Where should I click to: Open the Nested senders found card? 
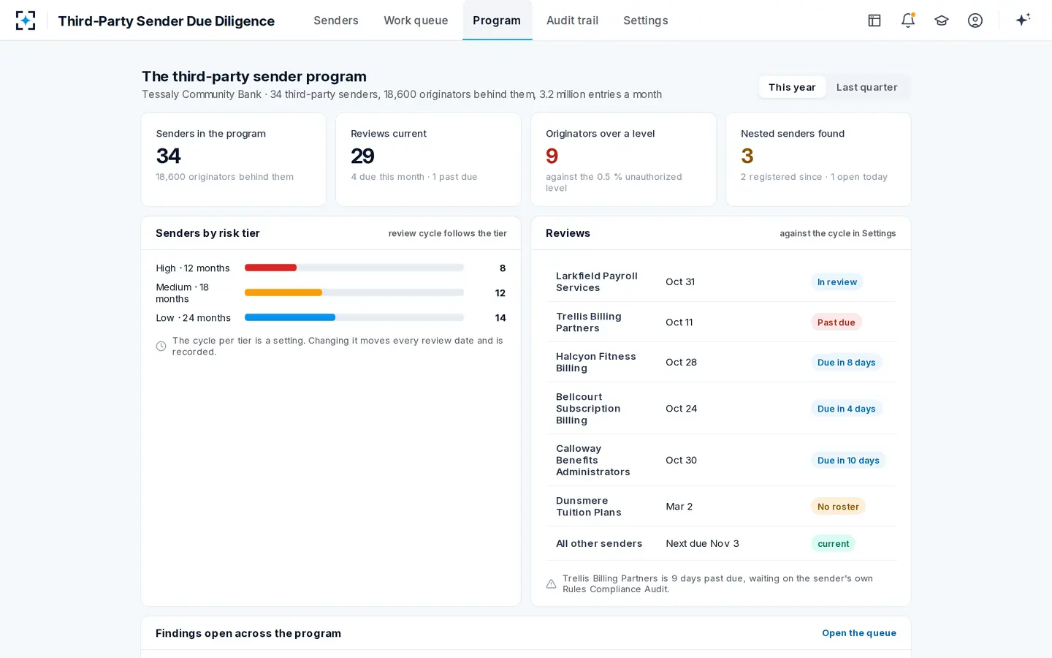point(818,159)
